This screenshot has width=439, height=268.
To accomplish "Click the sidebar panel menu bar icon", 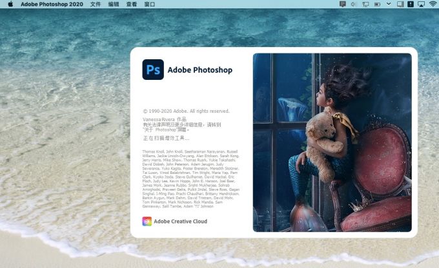I will pos(400,5).
